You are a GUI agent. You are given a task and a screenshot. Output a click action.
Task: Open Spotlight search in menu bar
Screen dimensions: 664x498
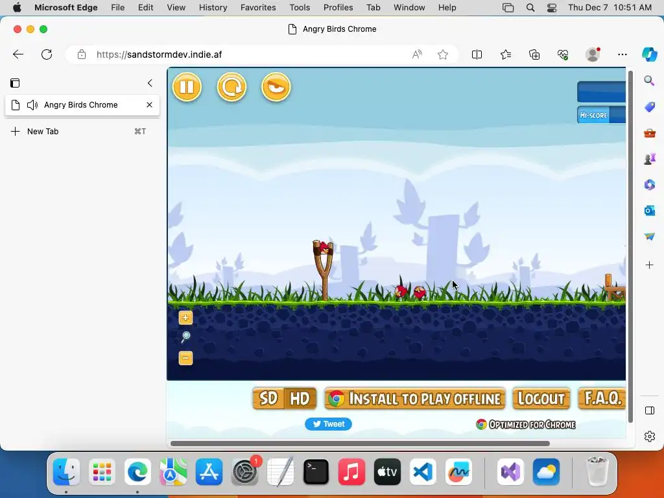coord(530,8)
